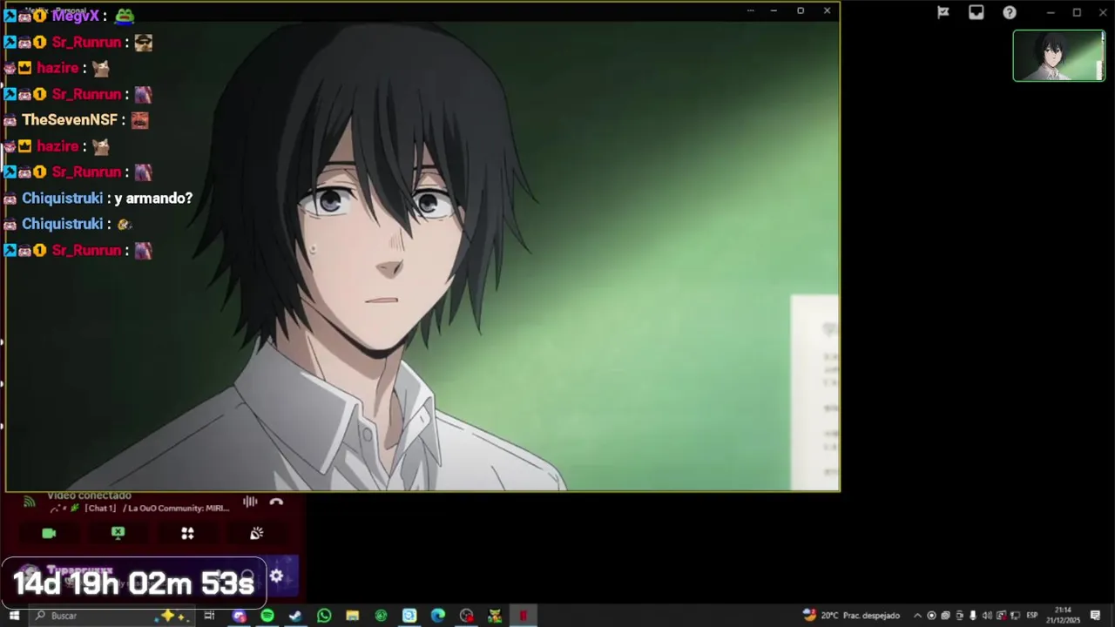Open WhatsApp from the taskbar
This screenshot has width=1115, height=627.
pyautogui.click(x=324, y=616)
